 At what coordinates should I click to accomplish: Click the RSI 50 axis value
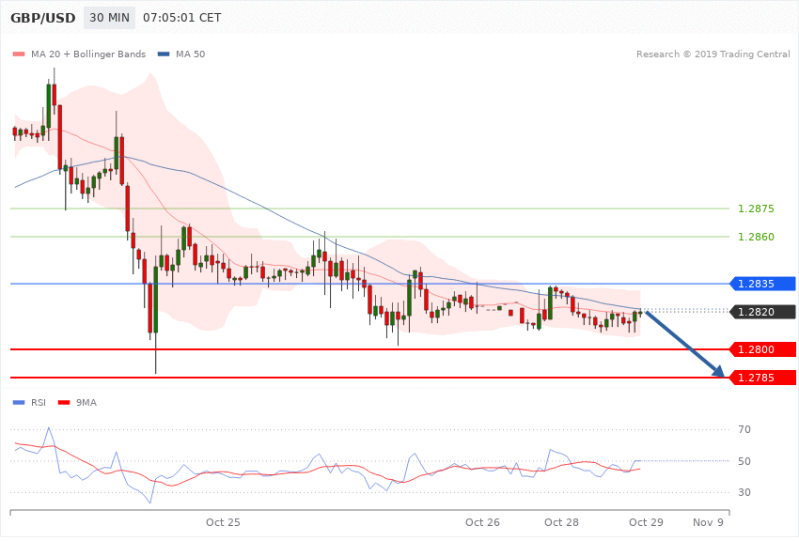pos(744,461)
